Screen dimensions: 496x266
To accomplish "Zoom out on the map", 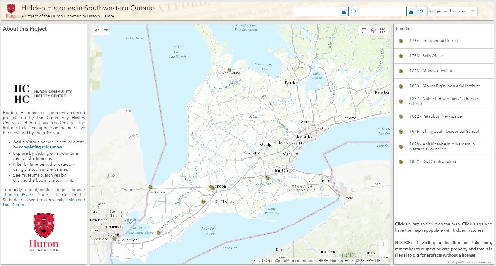I will pos(383,252).
